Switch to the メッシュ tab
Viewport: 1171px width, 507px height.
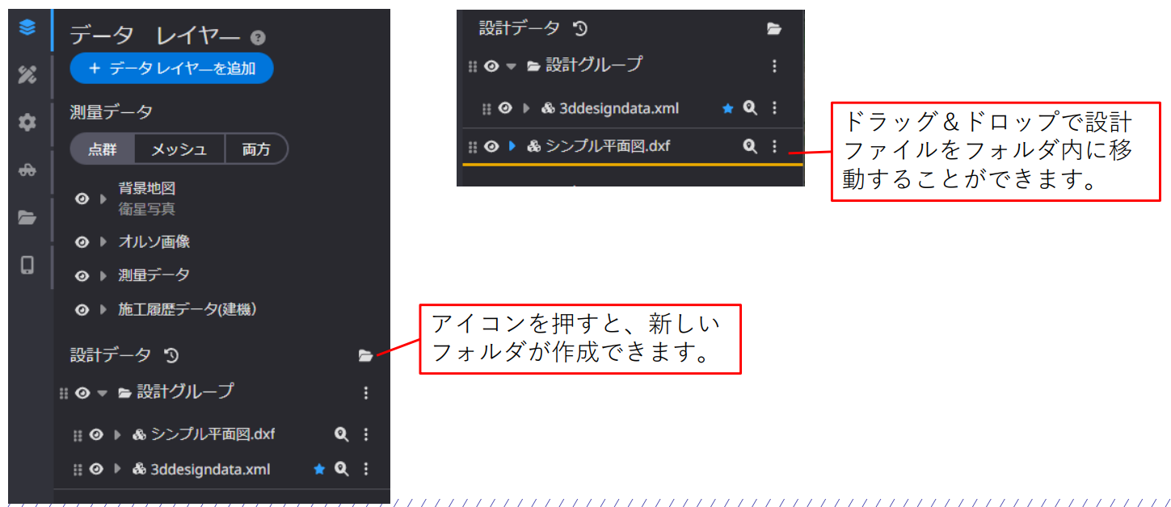tap(179, 149)
